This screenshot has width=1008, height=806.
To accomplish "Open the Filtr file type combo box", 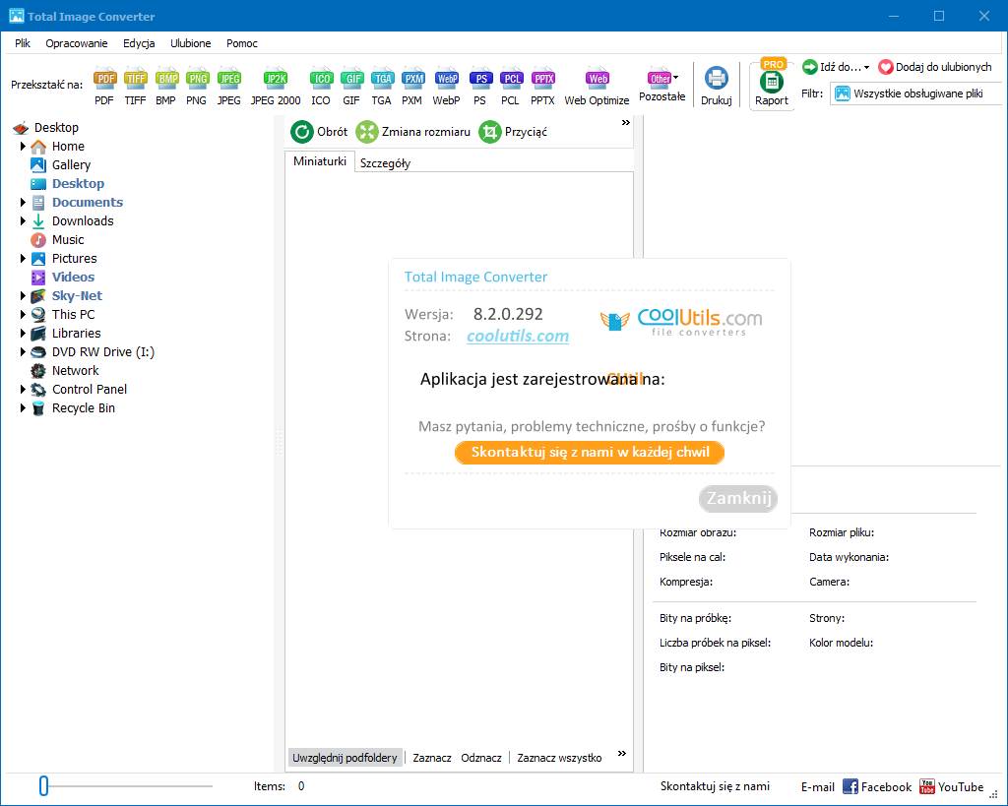I will point(916,93).
